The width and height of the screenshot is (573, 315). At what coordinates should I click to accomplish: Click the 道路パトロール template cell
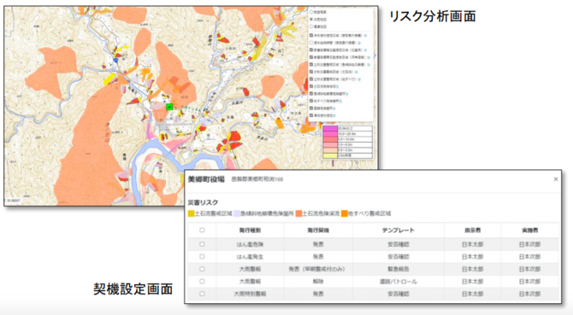coord(399,282)
